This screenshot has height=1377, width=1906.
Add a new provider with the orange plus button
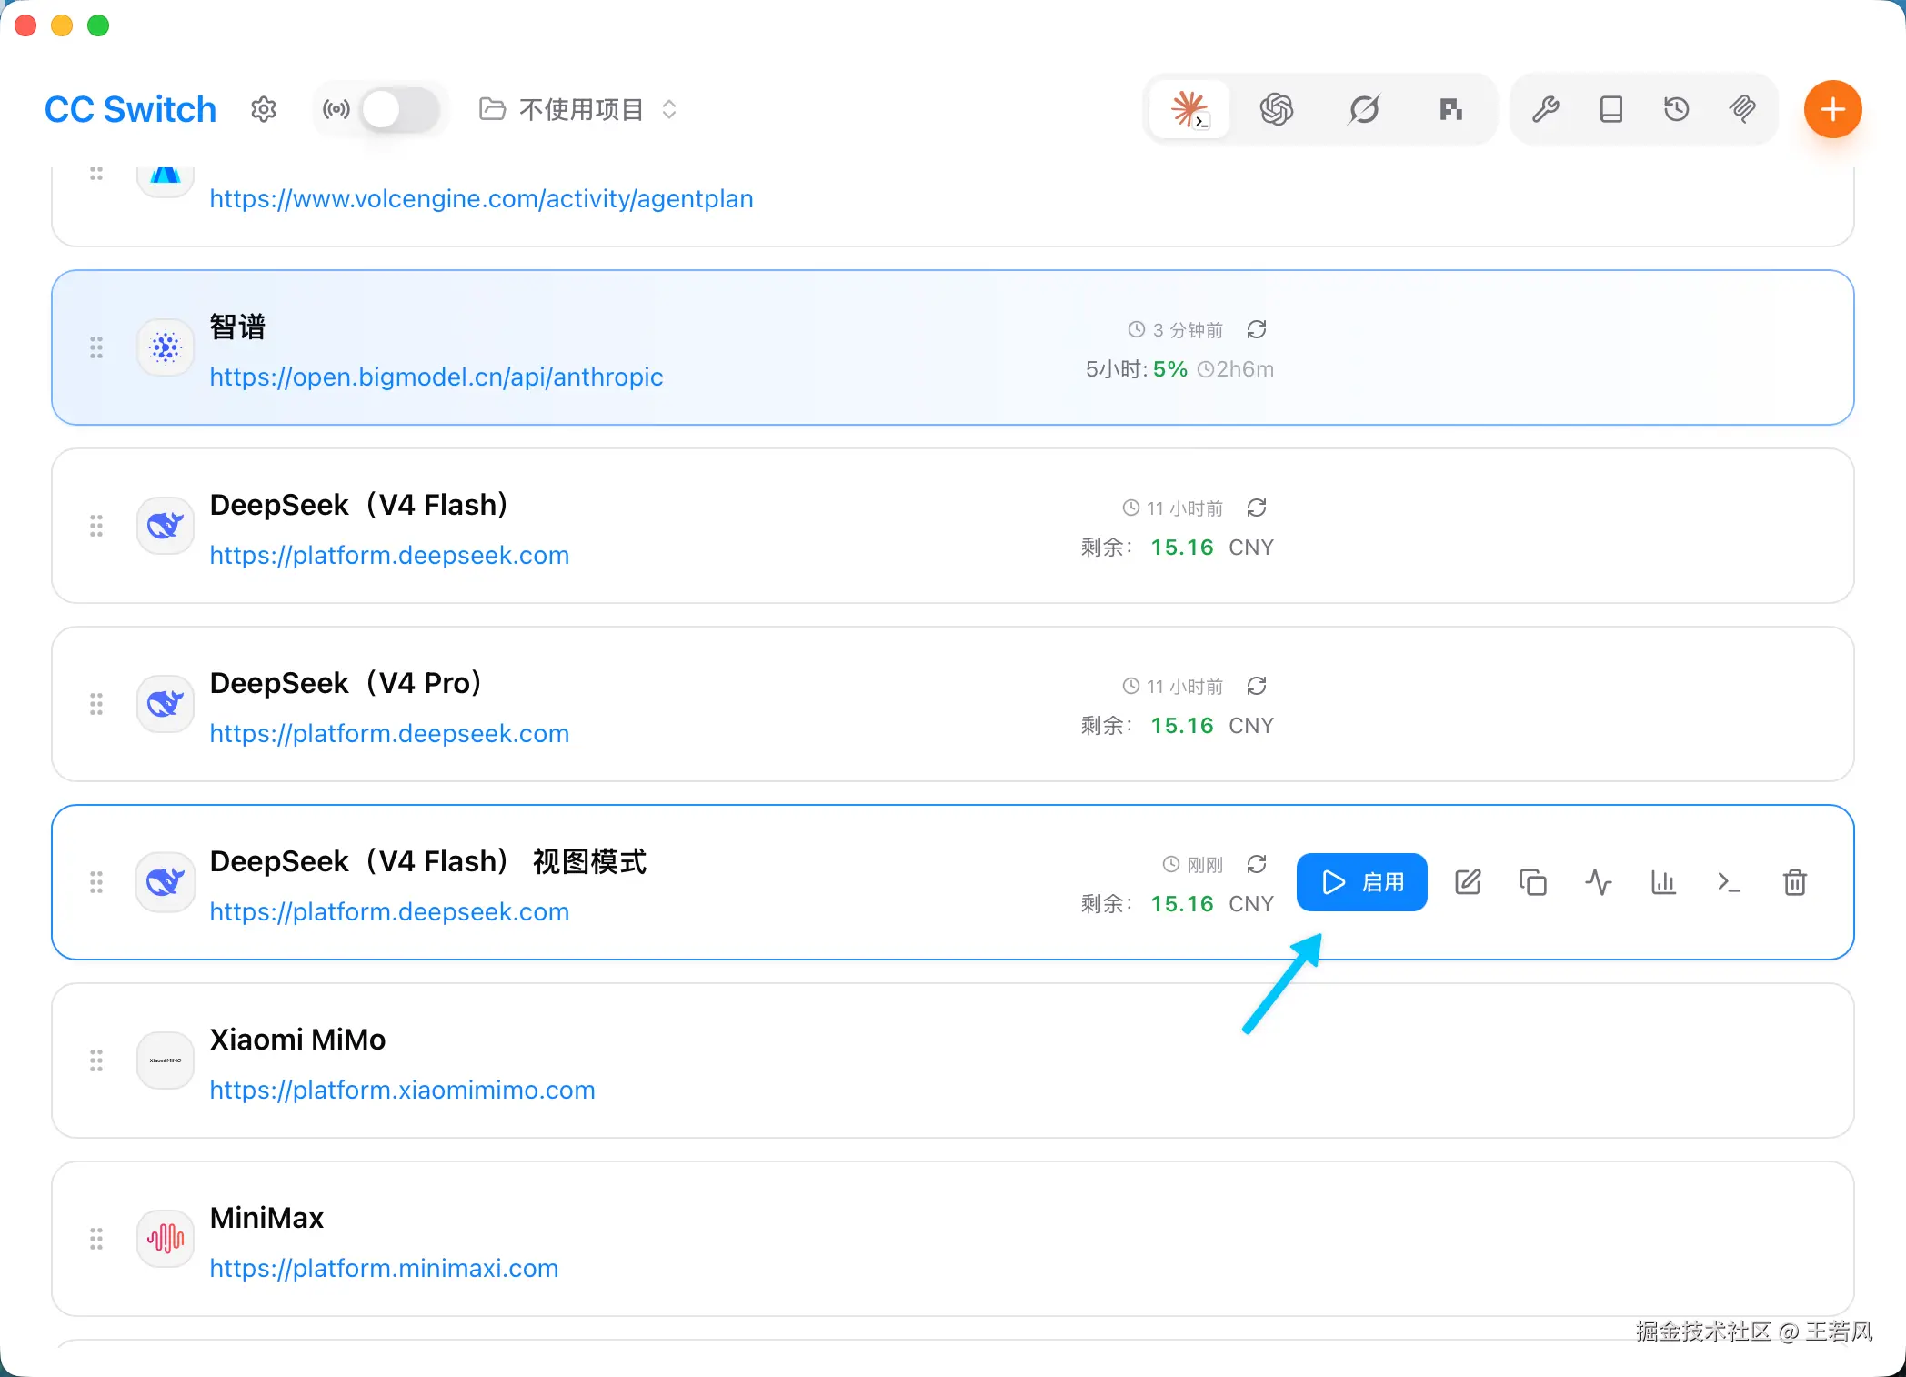click(1833, 110)
